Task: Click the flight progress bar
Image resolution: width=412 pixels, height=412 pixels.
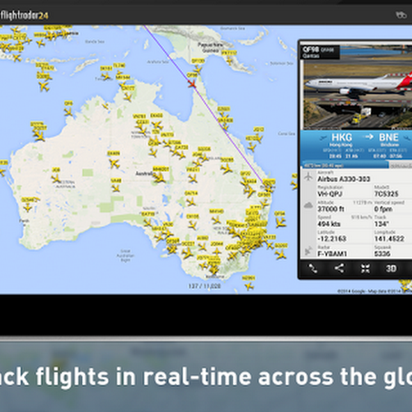Action: coord(357,166)
